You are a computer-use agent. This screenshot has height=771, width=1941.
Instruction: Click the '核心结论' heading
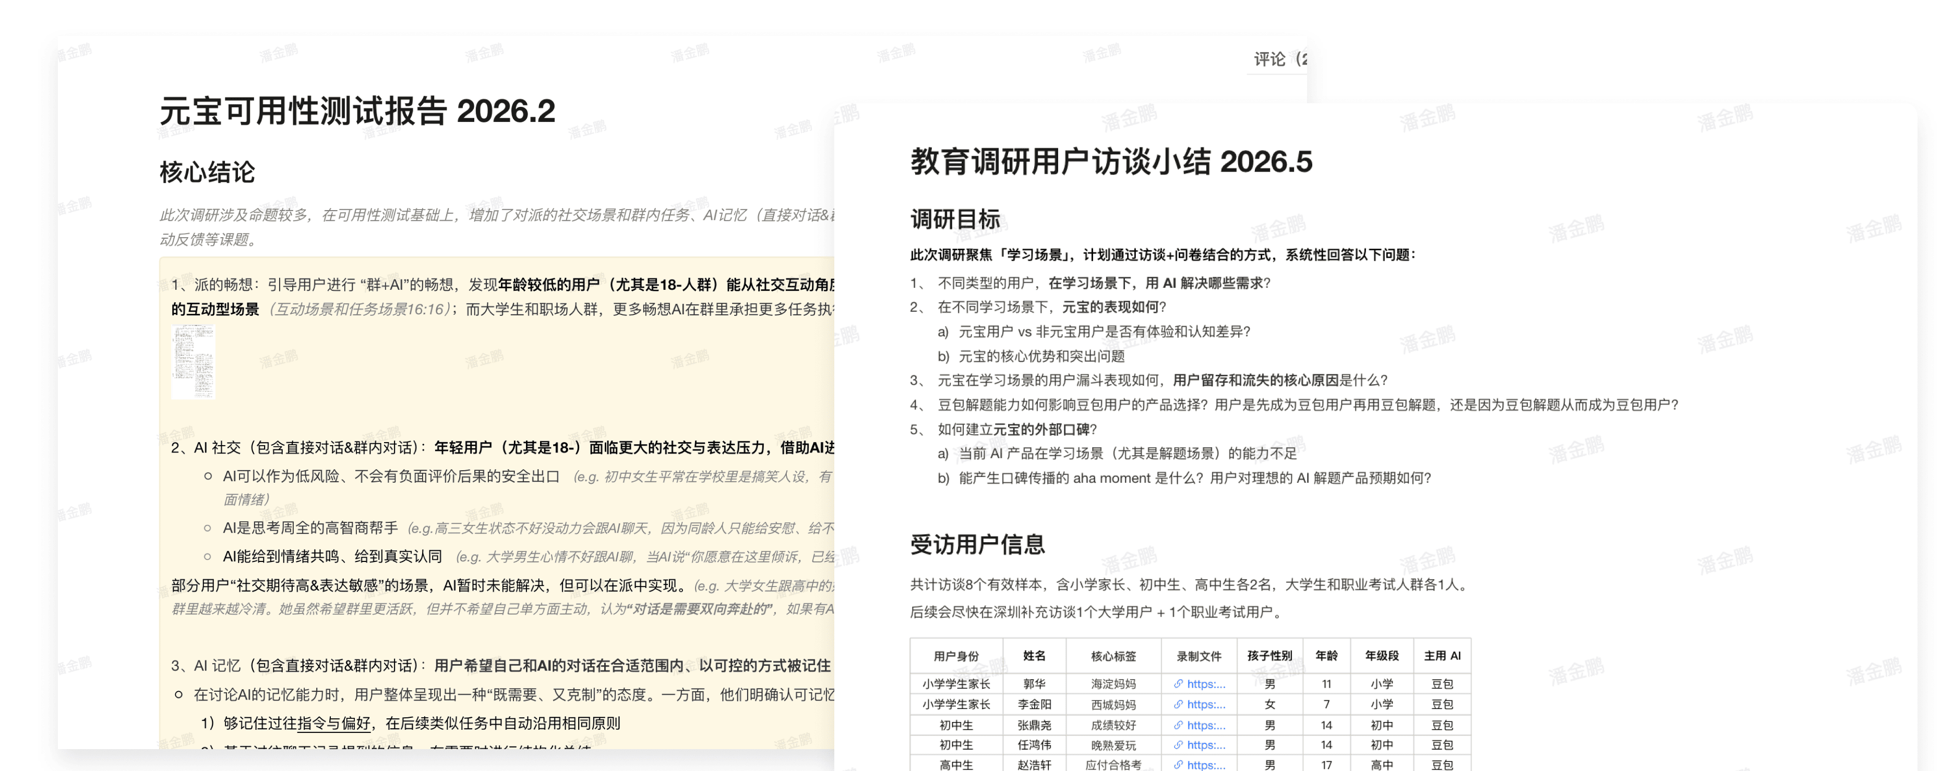pos(207,172)
